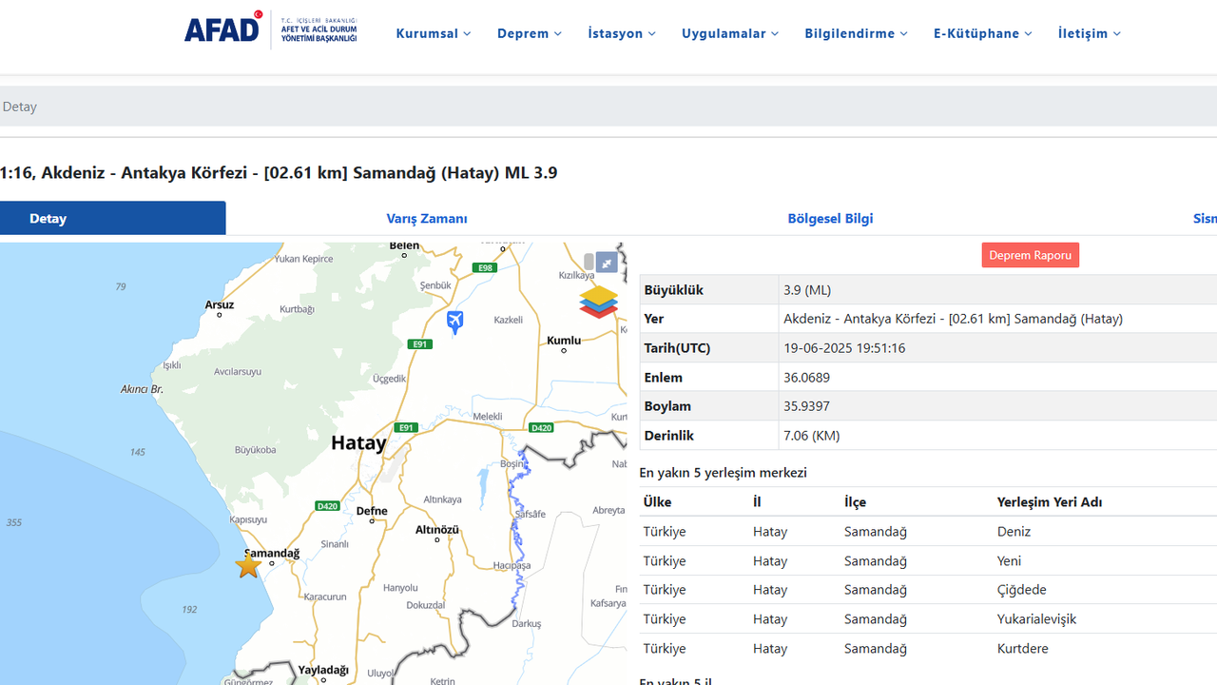Click the Tarih(UTC) row label

coord(677,348)
